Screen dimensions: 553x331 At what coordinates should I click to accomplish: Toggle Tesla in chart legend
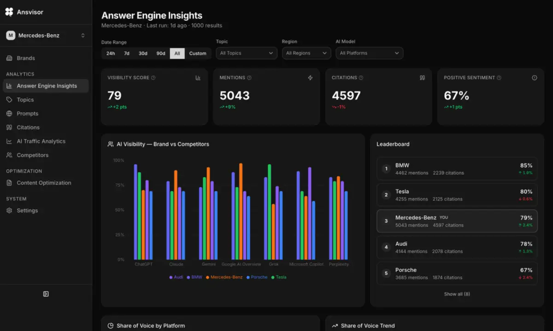(279, 277)
